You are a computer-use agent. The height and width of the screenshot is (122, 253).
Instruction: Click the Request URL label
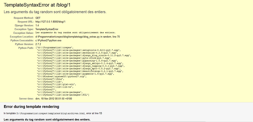pyautogui.click(x=26, y=22)
